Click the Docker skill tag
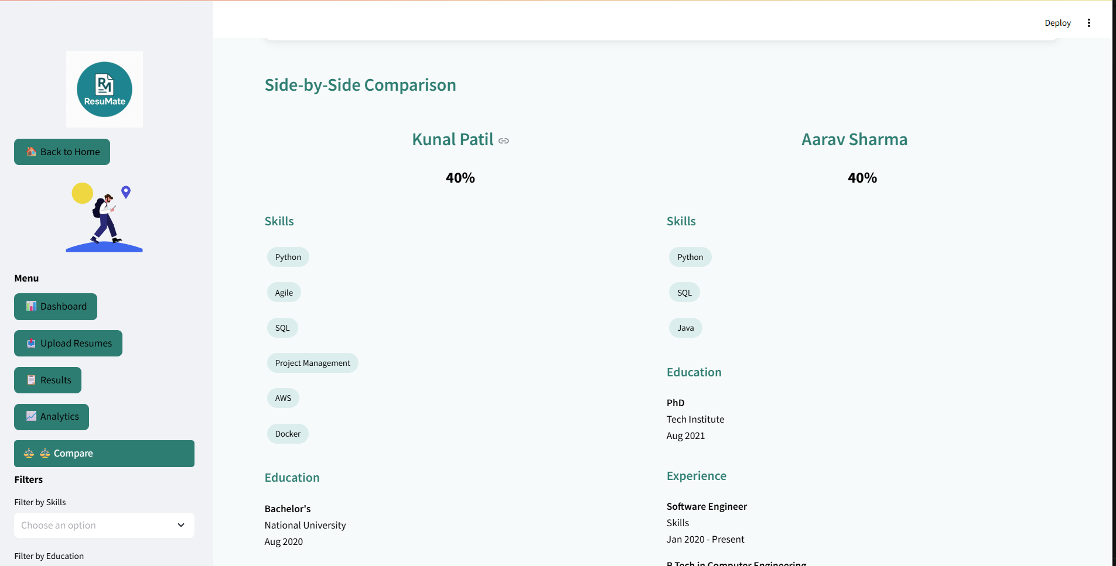Image resolution: width=1116 pixels, height=566 pixels. click(288, 434)
